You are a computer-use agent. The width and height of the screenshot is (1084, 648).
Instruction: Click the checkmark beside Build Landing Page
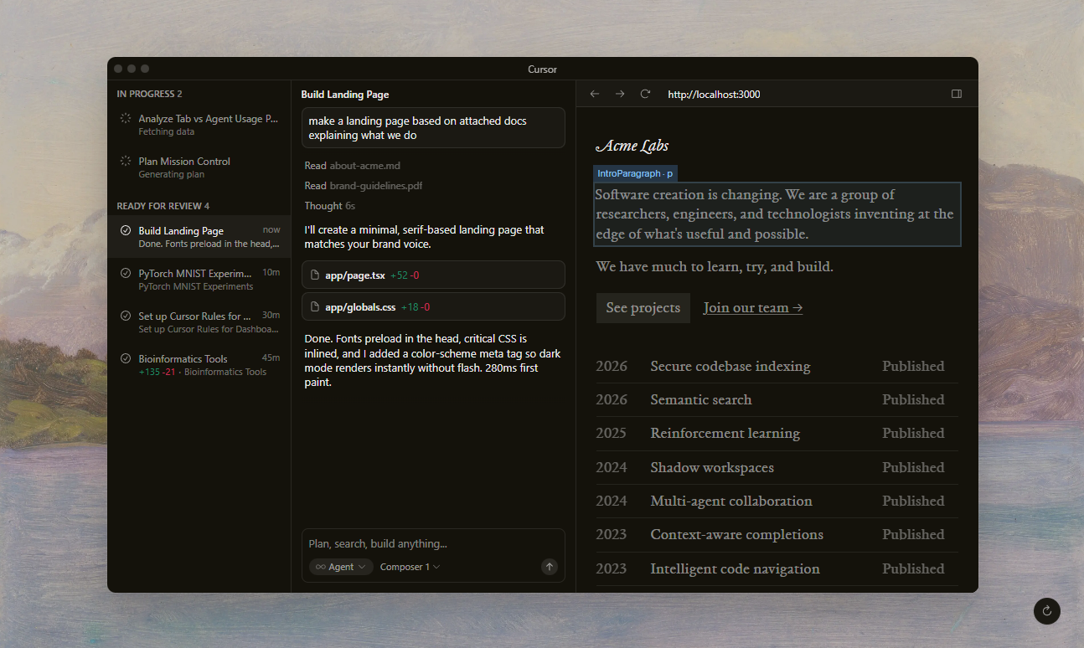click(x=126, y=230)
